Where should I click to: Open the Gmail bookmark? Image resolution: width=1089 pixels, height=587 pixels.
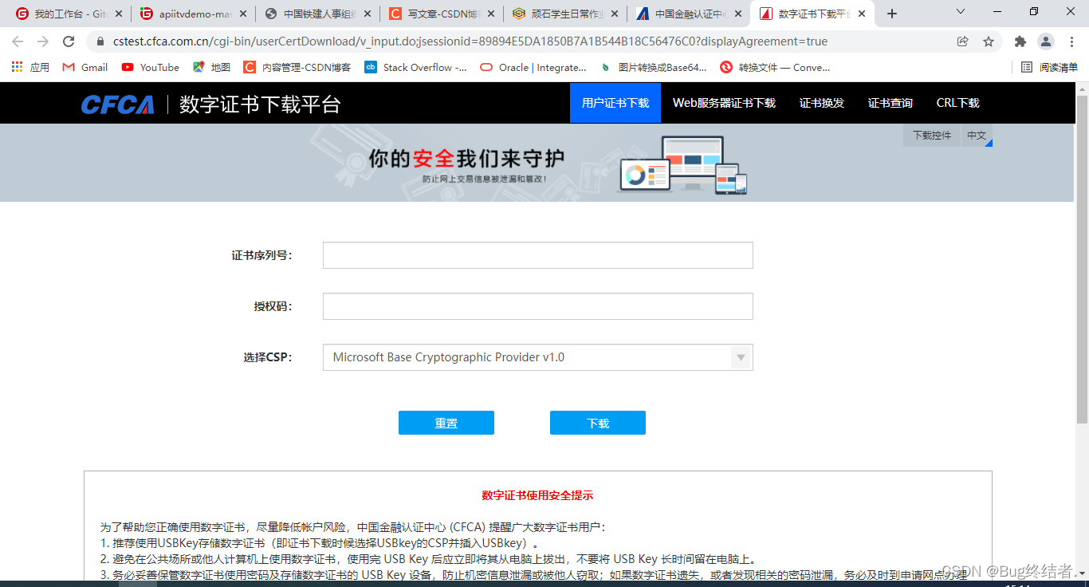coord(85,67)
